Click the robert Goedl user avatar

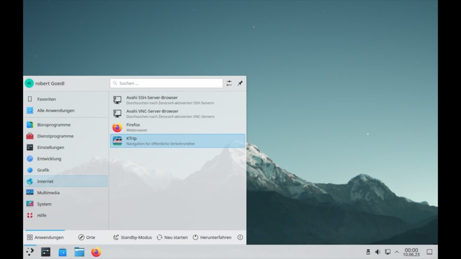29,83
